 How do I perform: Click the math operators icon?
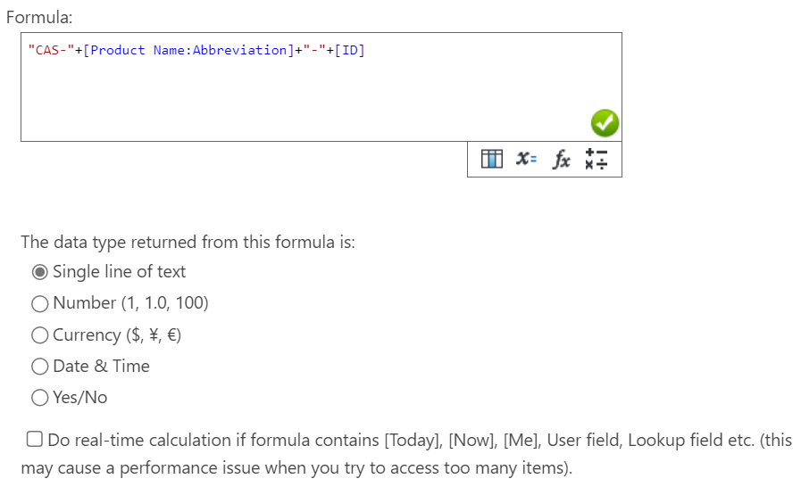[596, 159]
